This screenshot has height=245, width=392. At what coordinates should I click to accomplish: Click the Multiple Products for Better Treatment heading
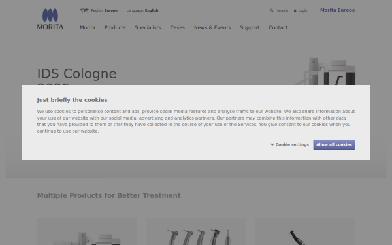(108, 195)
